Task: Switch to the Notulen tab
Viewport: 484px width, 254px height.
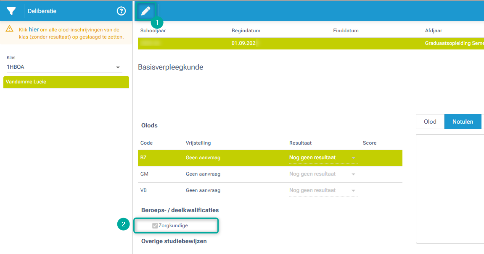Action: click(463, 122)
